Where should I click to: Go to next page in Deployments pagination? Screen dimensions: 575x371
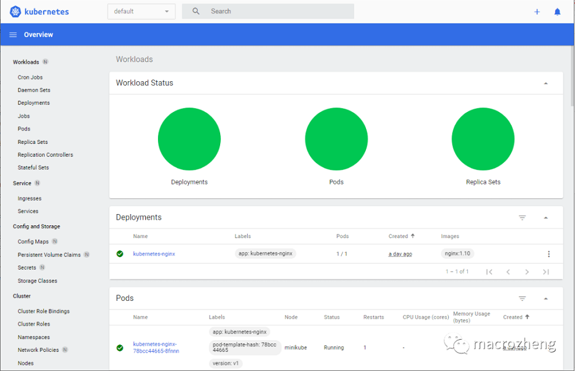point(527,272)
